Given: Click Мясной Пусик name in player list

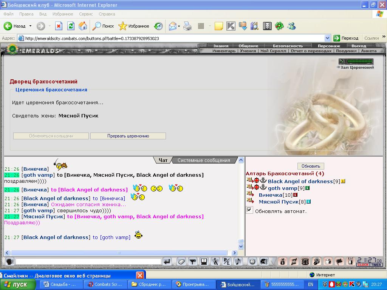Looking at the screenshot, I should point(279,202).
